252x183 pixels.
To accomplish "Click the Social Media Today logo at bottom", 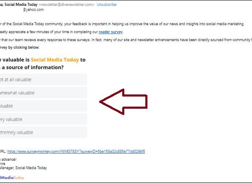I will 12,178.
